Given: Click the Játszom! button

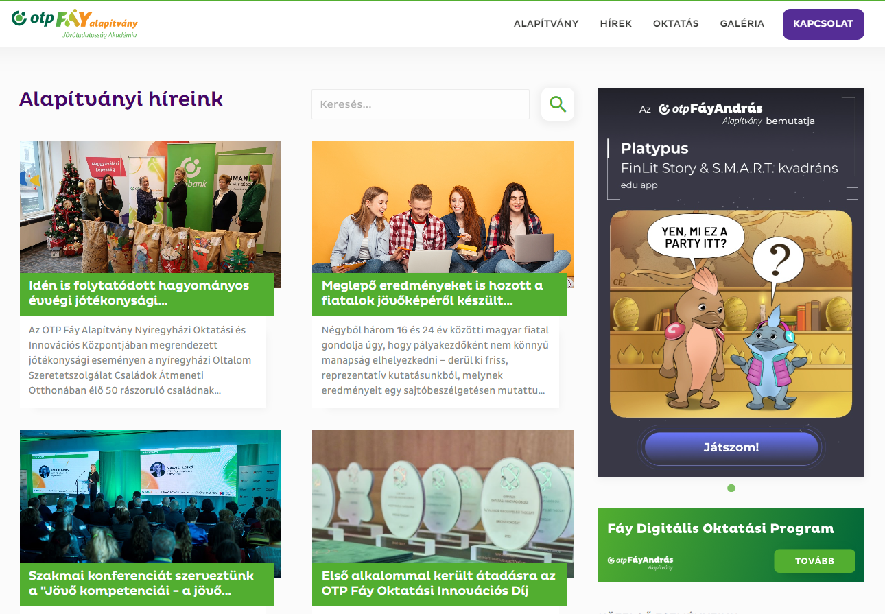Looking at the screenshot, I should click(x=731, y=447).
